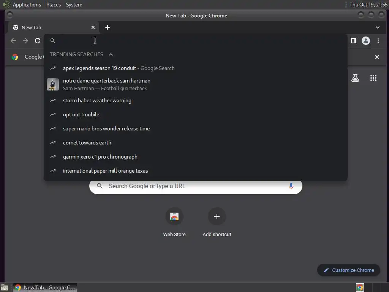The image size is (389, 292).
Task: Dismiss the Google infobar with X
Action: 377,57
